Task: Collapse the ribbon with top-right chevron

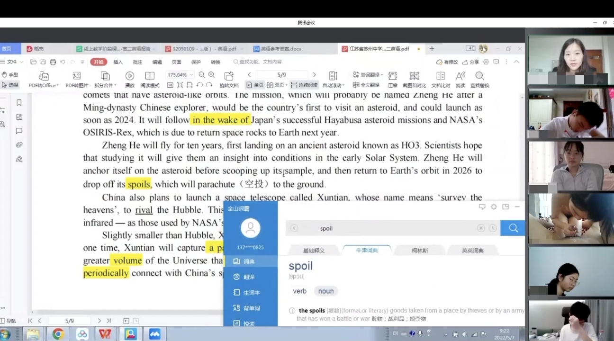Action: [x=516, y=62]
